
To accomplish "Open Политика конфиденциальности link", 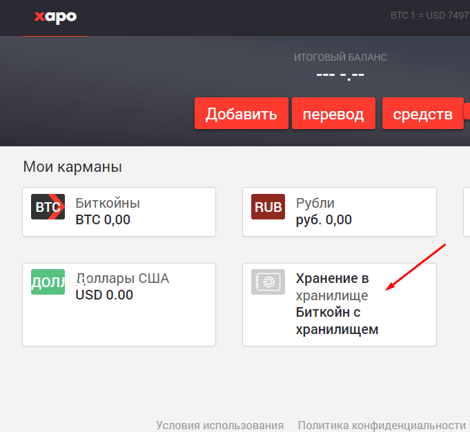I will coord(382,425).
